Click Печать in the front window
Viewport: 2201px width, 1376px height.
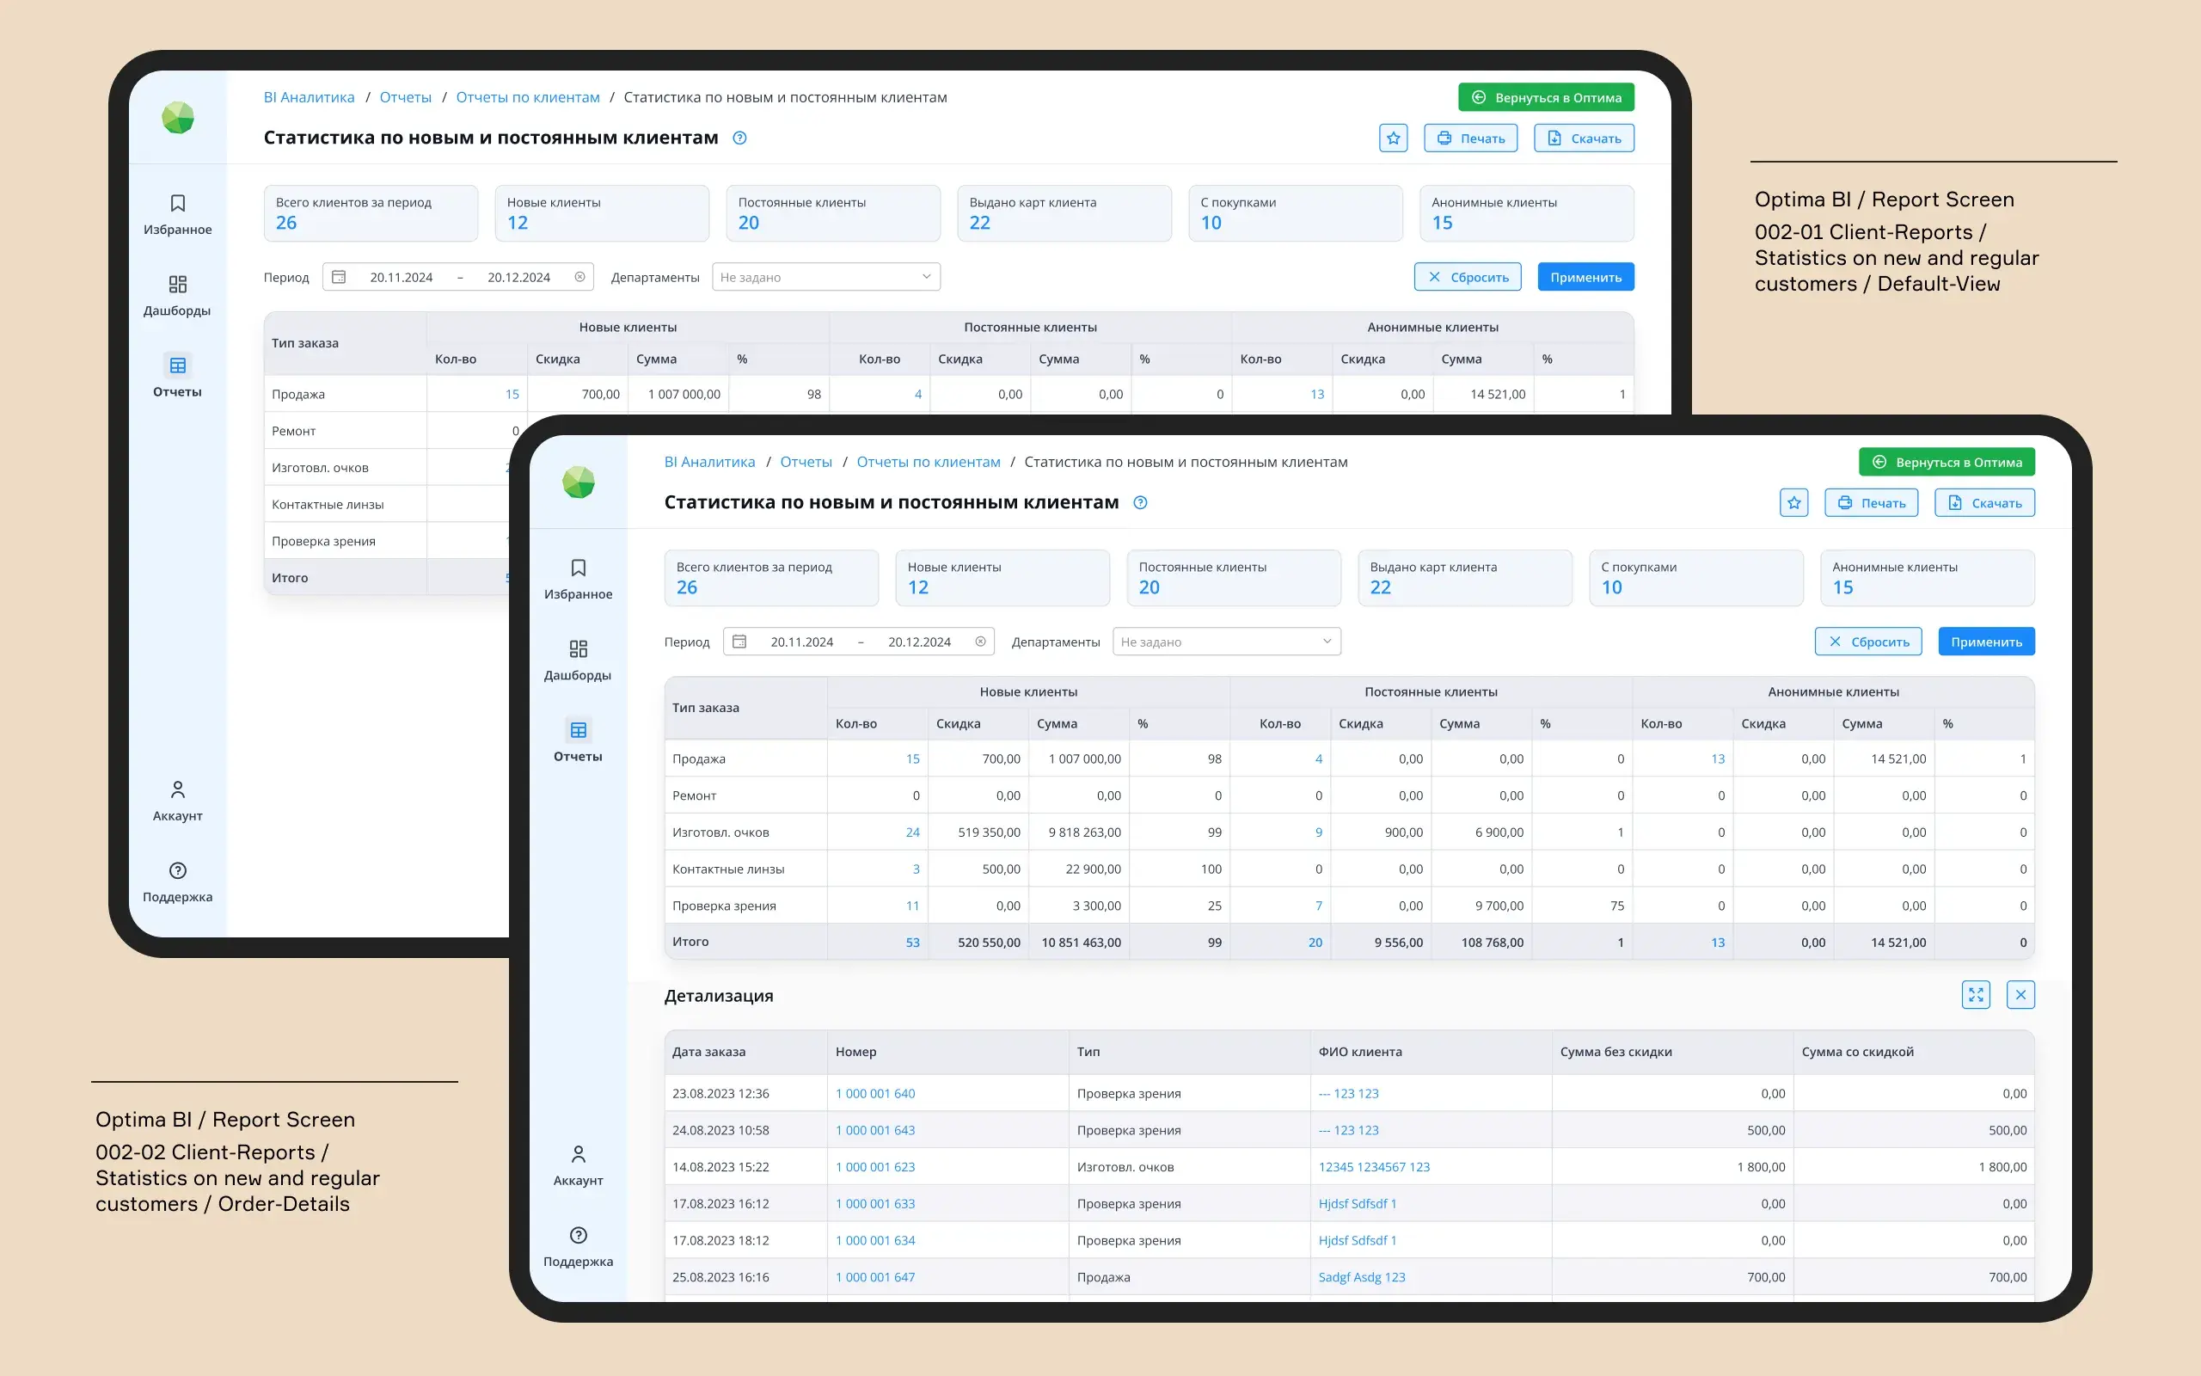pos(1871,502)
